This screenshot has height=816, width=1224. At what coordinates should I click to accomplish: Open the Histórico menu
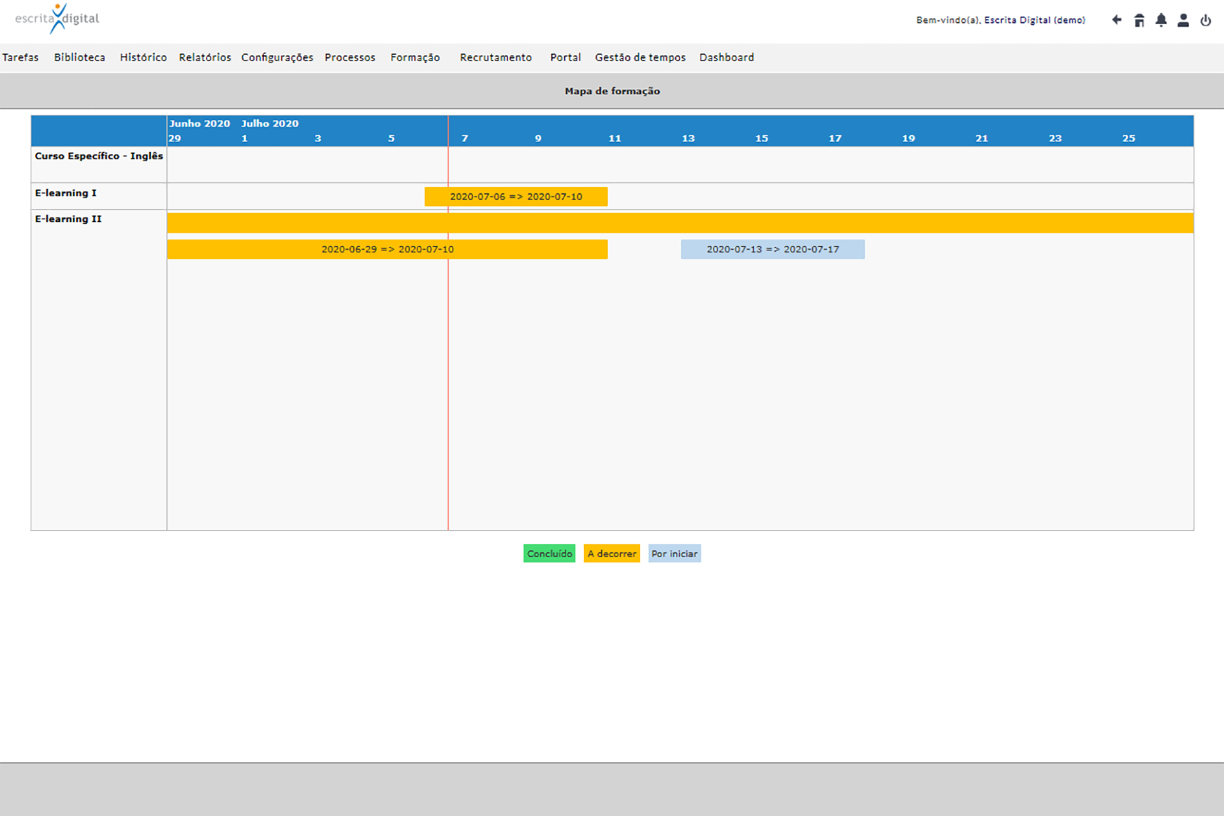(143, 57)
